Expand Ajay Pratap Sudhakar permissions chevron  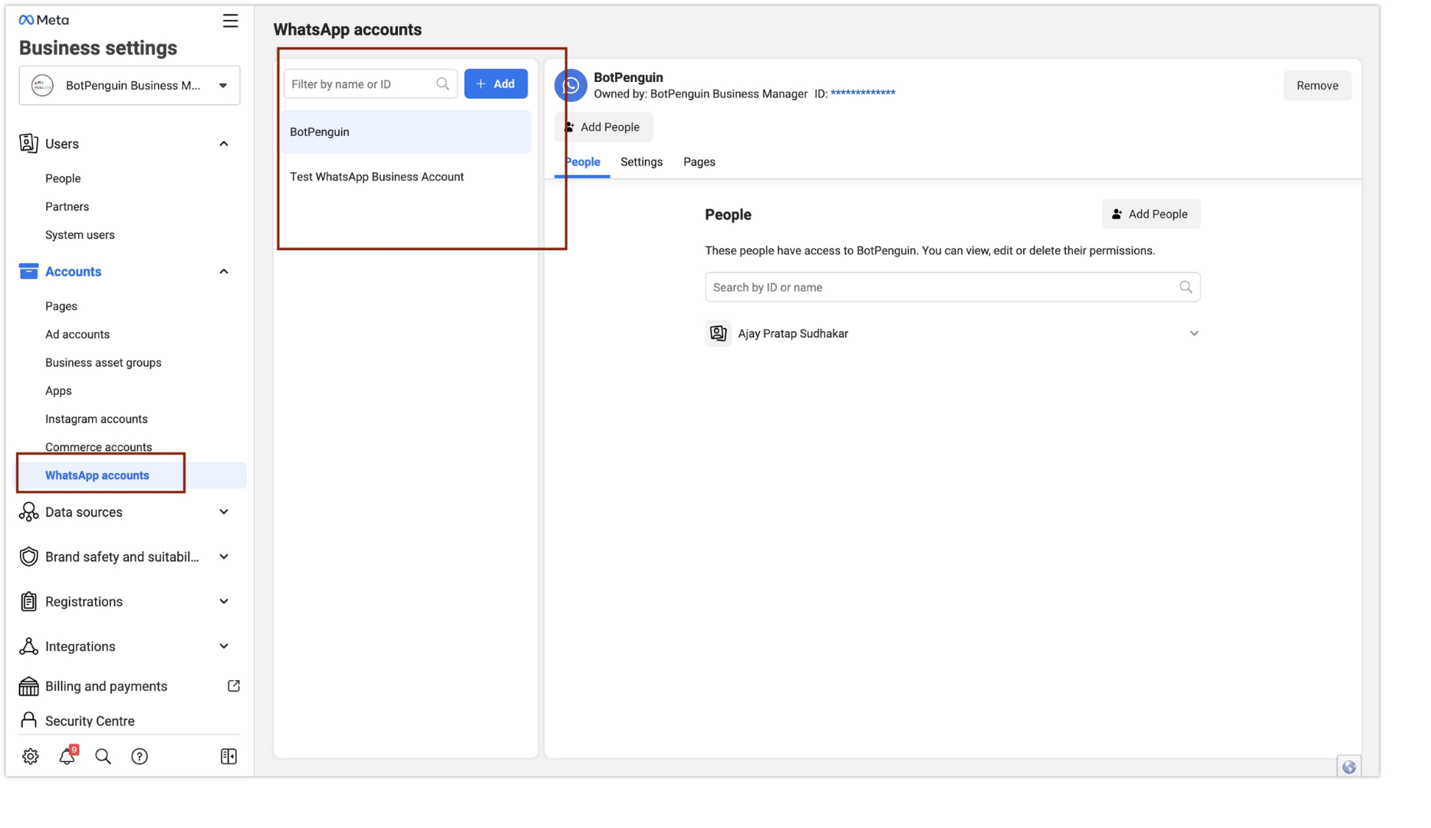[1194, 333]
